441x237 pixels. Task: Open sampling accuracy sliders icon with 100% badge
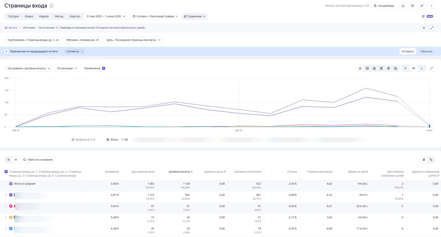pyautogui.click(x=427, y=16)
